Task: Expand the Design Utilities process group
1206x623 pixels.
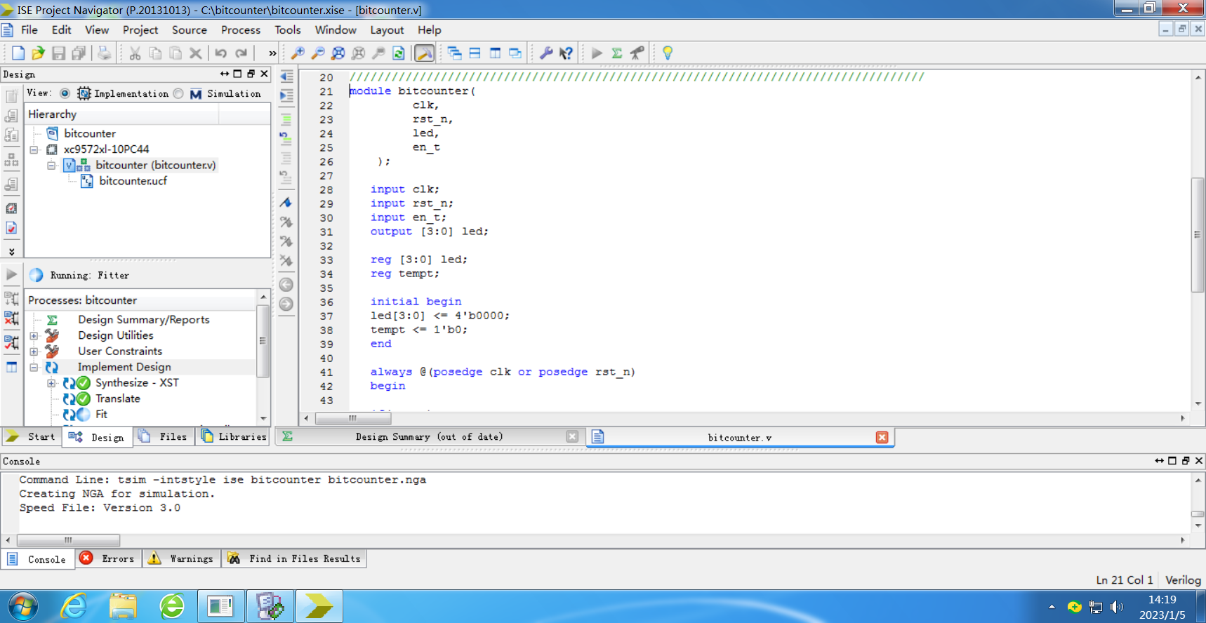Action: [34, 336]
